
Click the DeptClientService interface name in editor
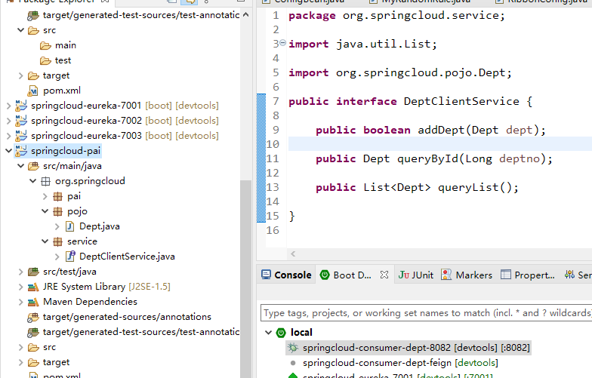461,101
